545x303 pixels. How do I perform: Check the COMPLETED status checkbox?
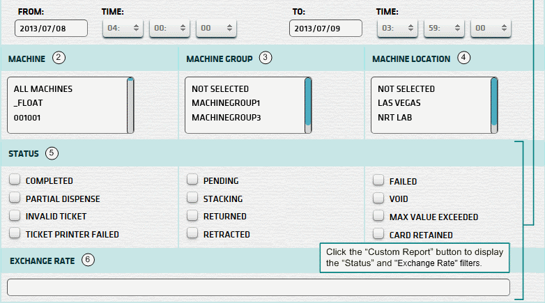click(x=15, y=179)
